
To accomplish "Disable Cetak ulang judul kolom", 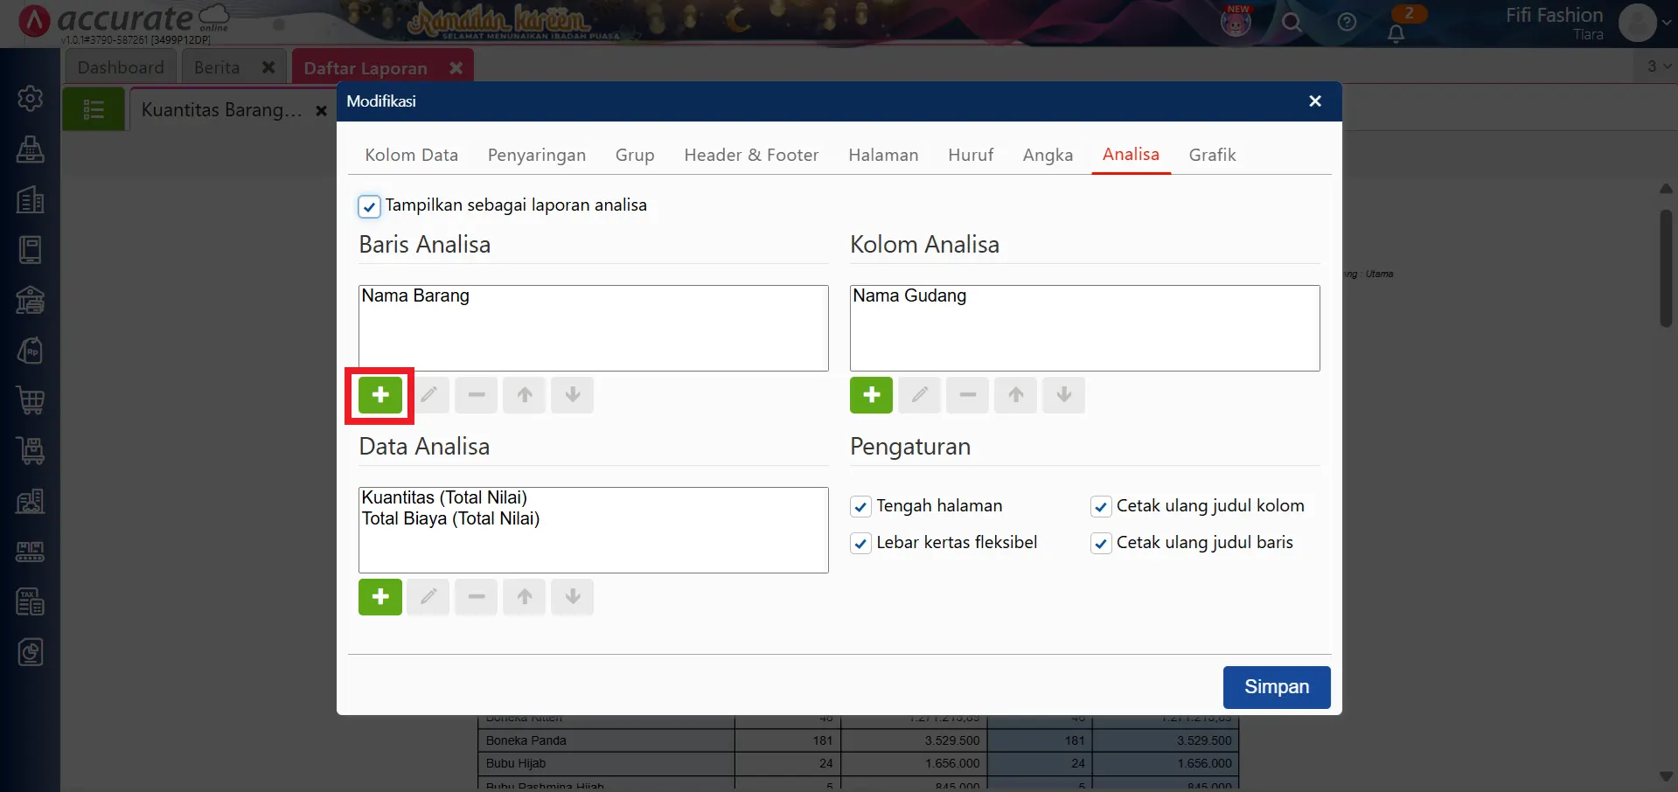I will [1101, 507].
